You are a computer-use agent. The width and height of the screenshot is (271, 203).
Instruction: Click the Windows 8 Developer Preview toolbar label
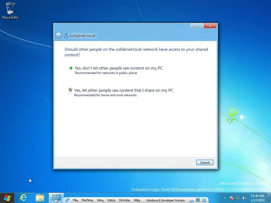tap(166, 200)
